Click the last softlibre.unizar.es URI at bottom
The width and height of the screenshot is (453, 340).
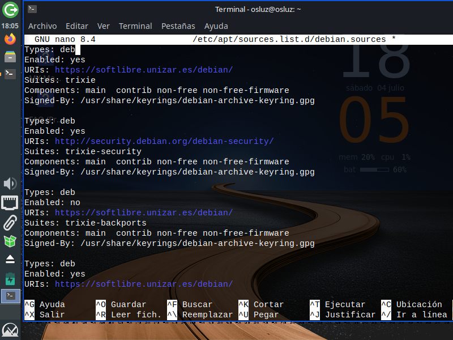click(144, 284)
